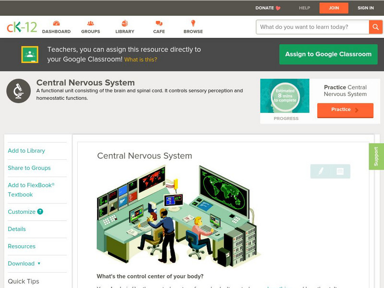Click the Practice Central Nervous System text

[x=345, y=91]
